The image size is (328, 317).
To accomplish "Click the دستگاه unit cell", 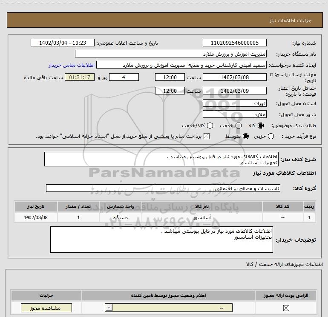I will coord(121,217).
